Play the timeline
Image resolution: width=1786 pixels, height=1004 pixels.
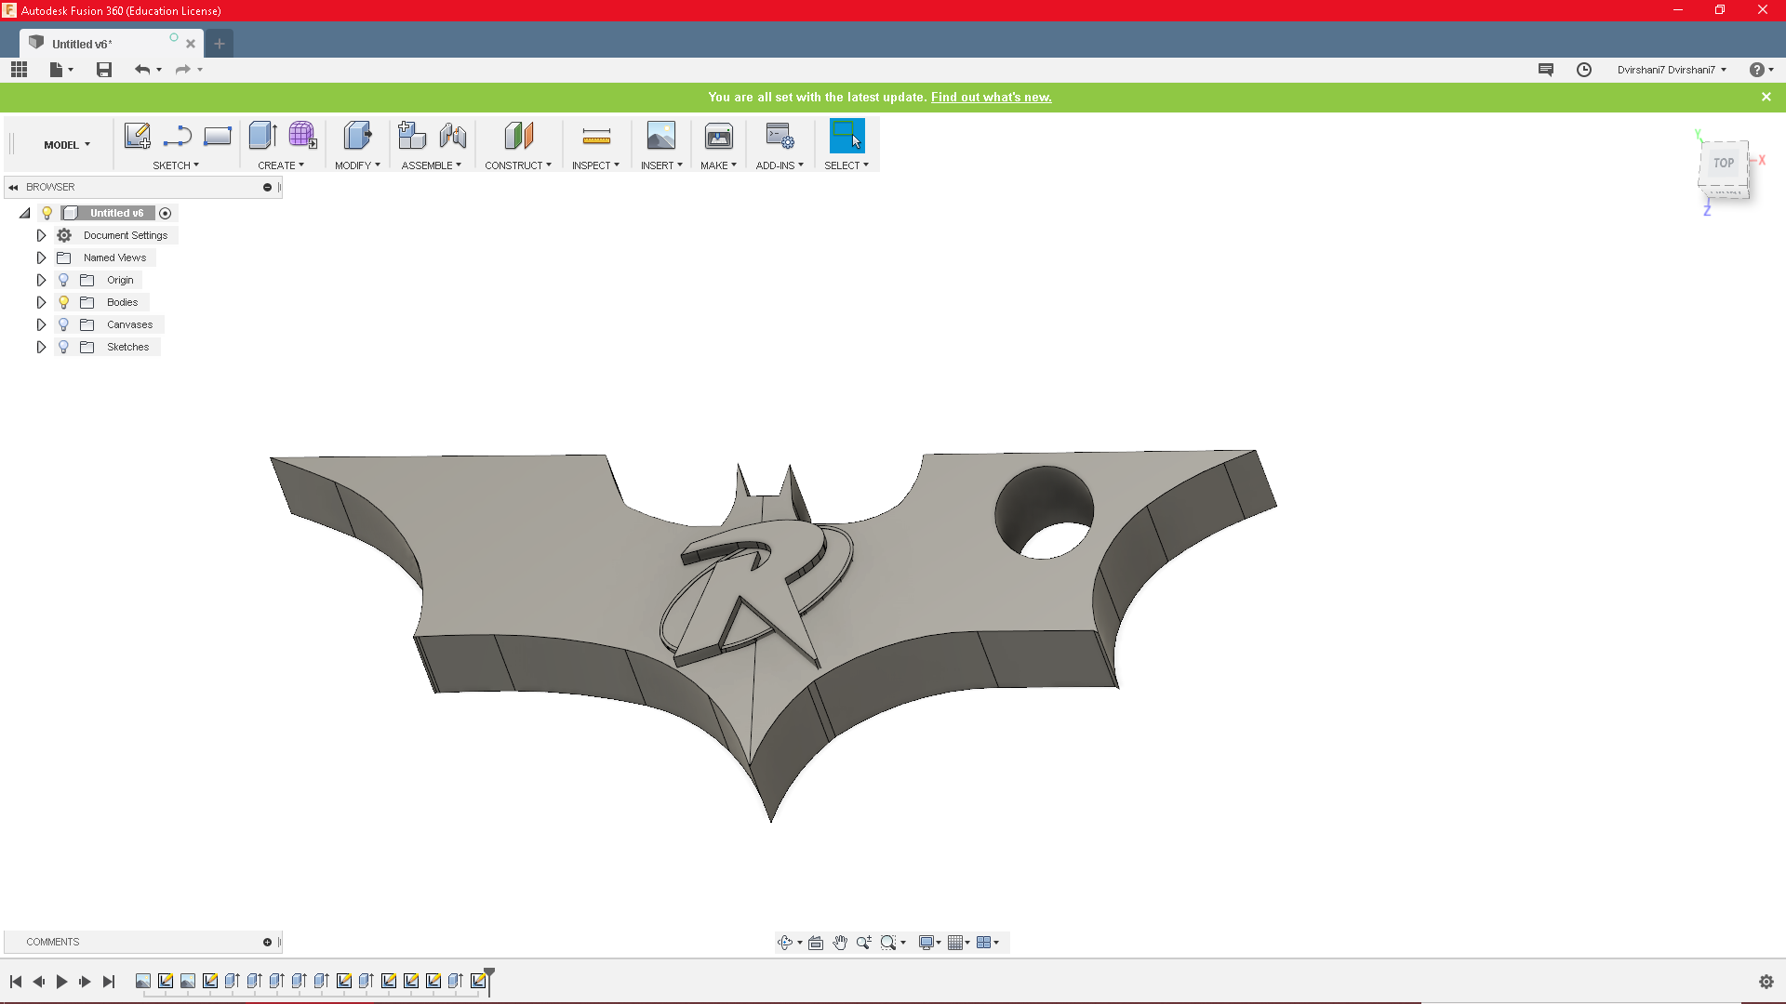pos(61,982)
